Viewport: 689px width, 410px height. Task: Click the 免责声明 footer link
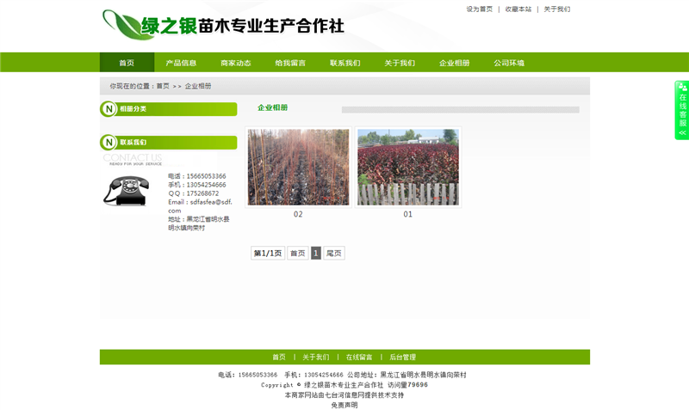click(344, 405)
